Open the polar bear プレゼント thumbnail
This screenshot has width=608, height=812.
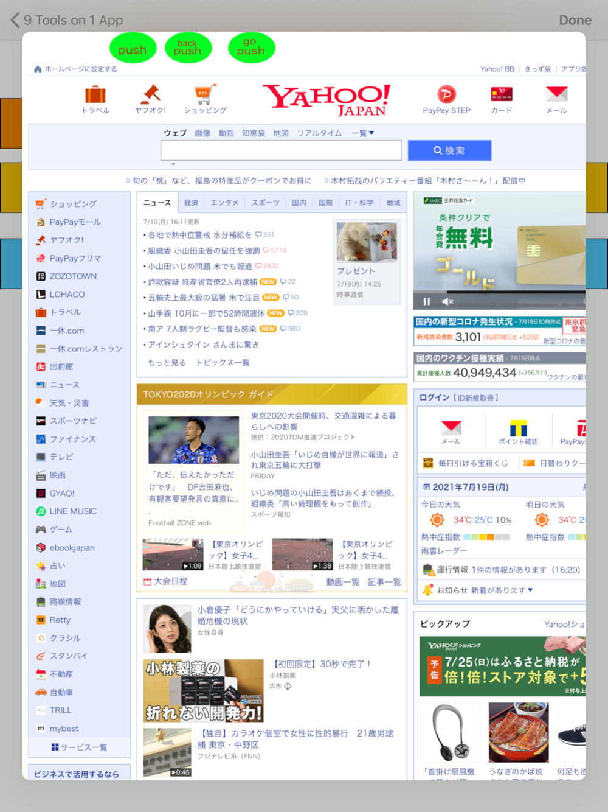coord(367,241)
